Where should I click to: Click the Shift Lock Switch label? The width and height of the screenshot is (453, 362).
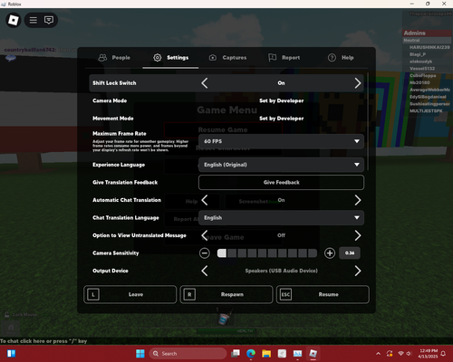[x=114, y=83]
